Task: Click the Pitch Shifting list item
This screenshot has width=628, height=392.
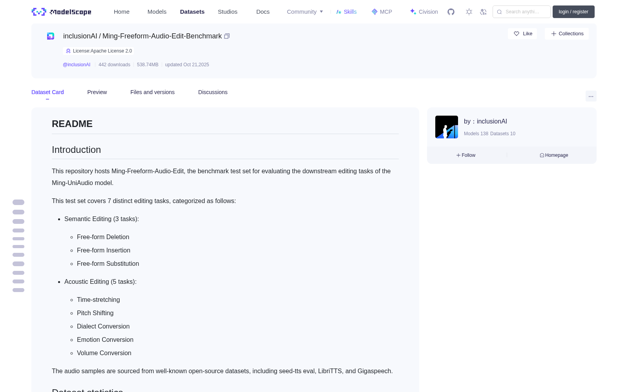Action: tap(95, 313)
